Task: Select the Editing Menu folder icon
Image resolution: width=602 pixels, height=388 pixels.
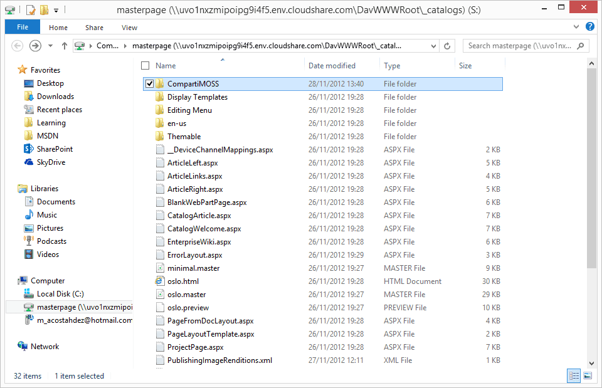Action: tap(160, 110)
